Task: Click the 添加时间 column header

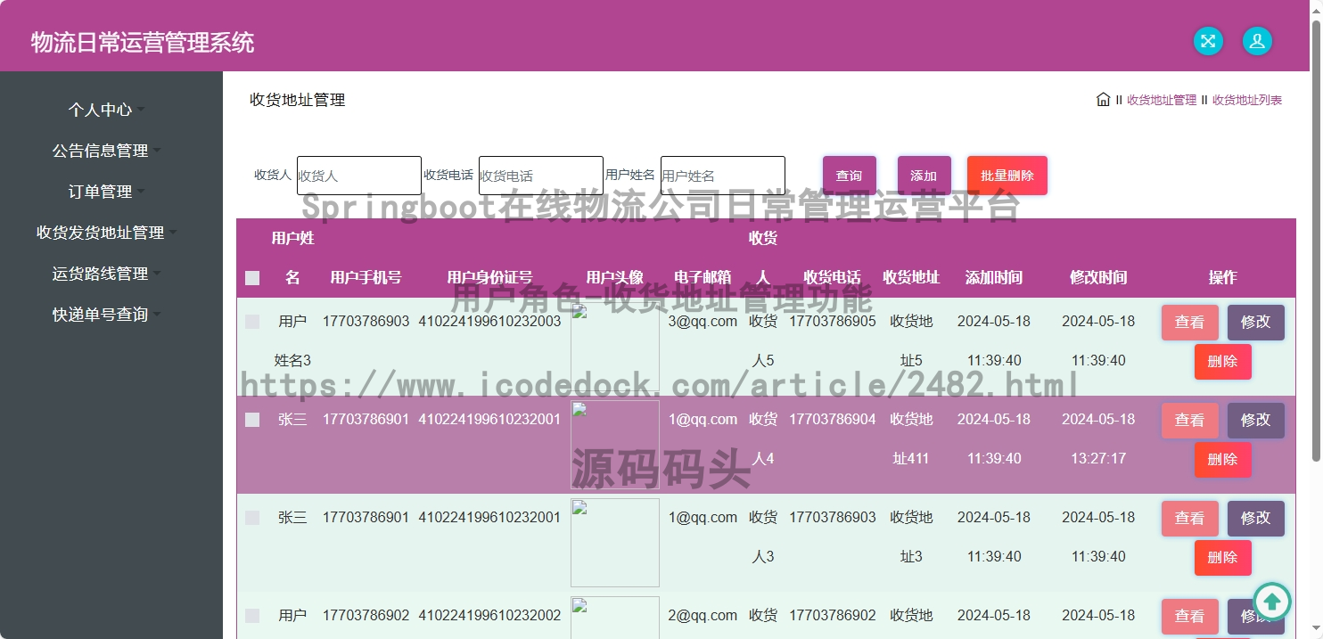Action: (x=994, y=277)
